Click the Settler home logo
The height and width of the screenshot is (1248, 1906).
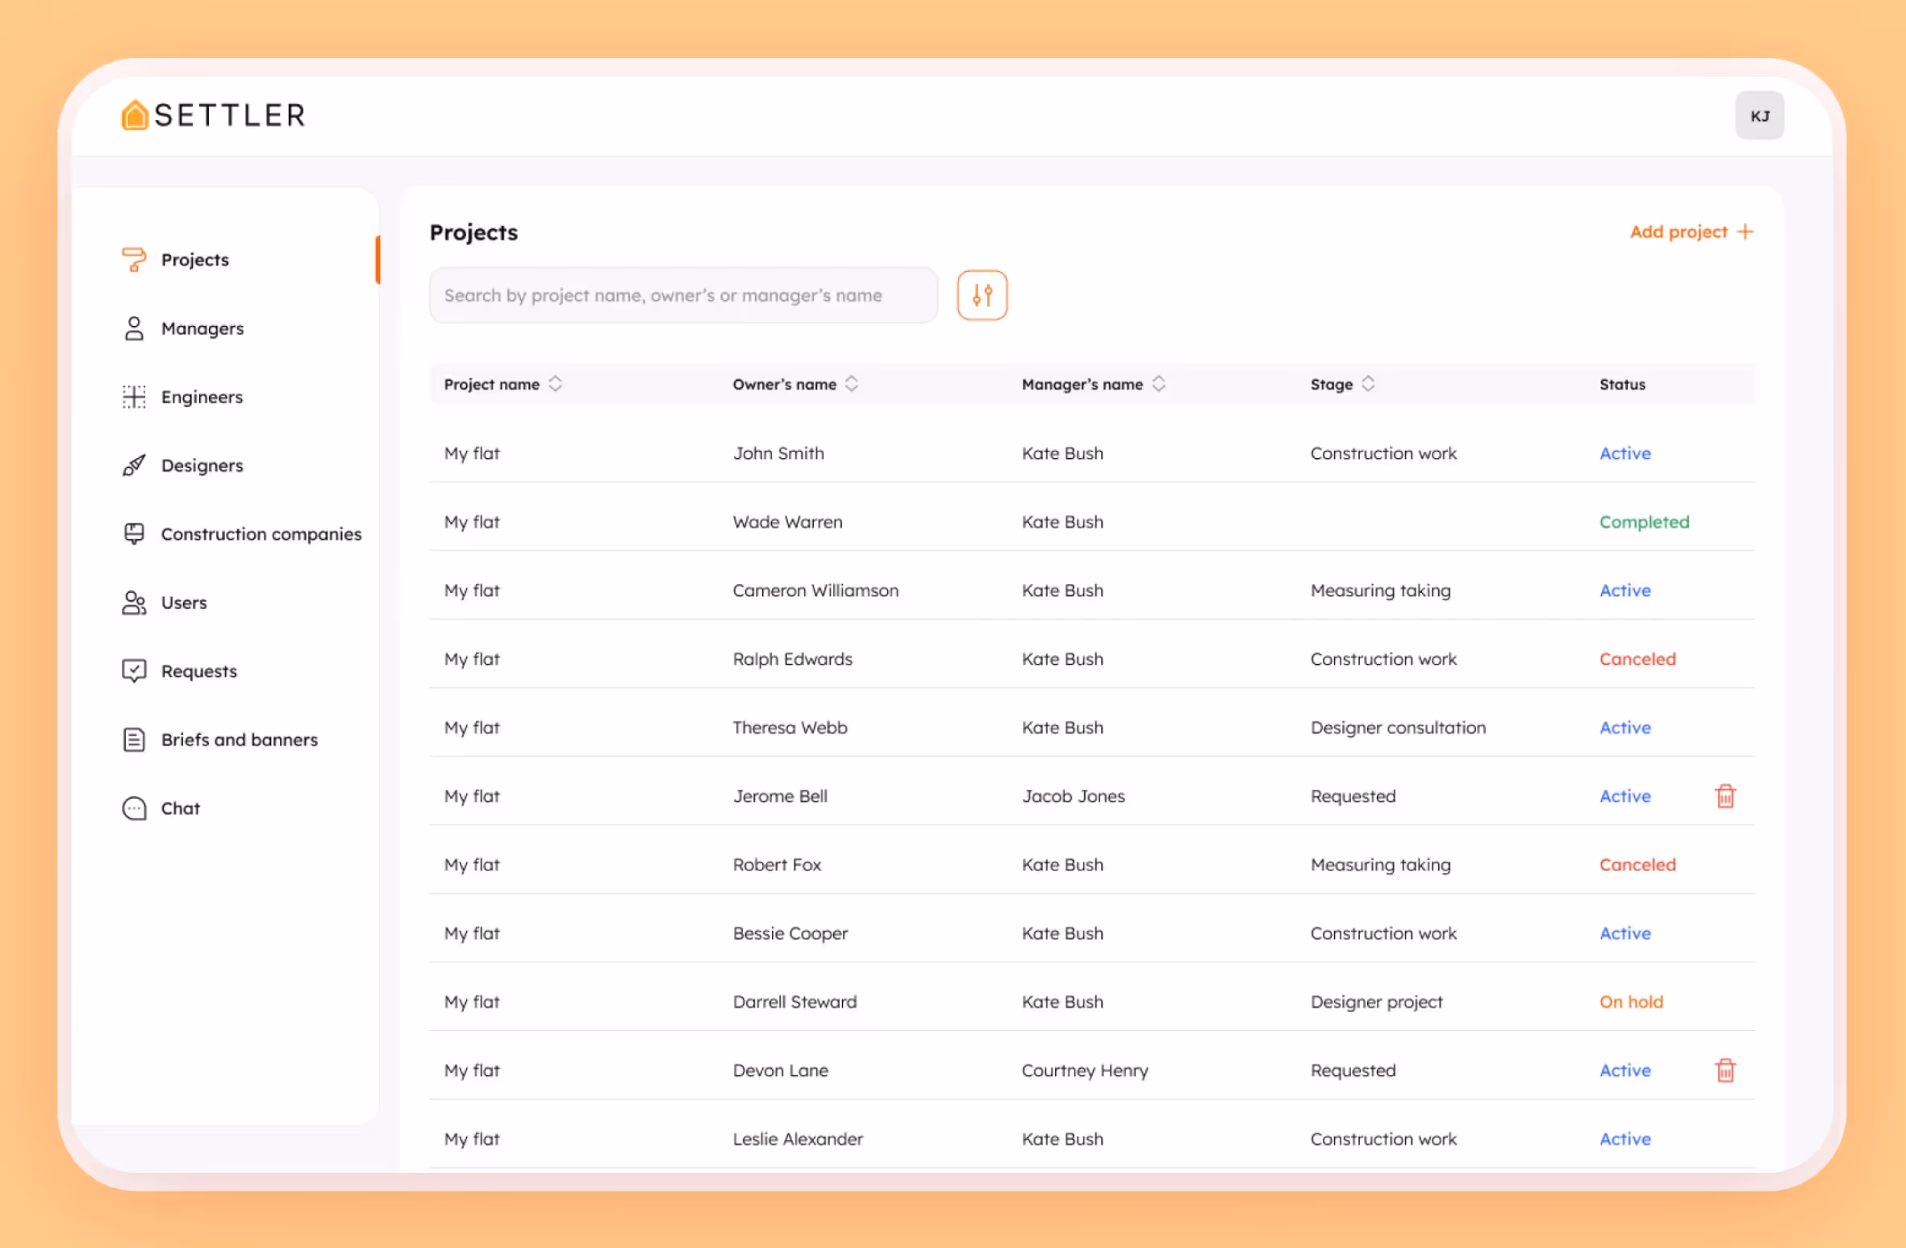coord(134,115)
